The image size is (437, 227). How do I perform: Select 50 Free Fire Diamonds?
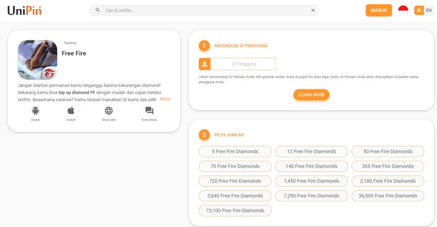tap(387, 151)
